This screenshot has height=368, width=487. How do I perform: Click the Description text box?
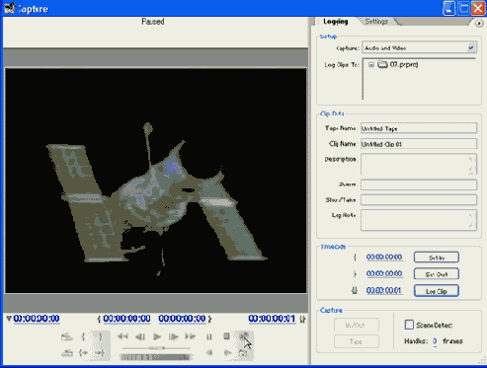[419, 164]
